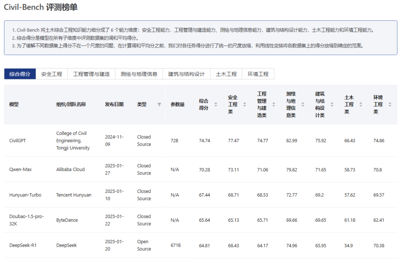400x264 pixels.
Task: Click the 70.28 overall score
Action: 204,170
